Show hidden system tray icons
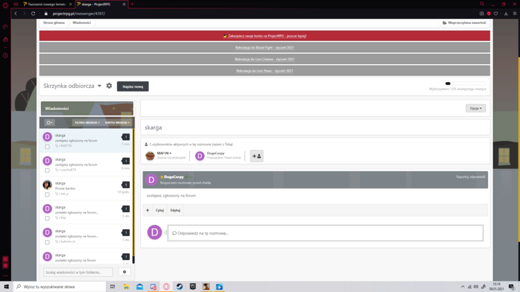 click(463, 287)
